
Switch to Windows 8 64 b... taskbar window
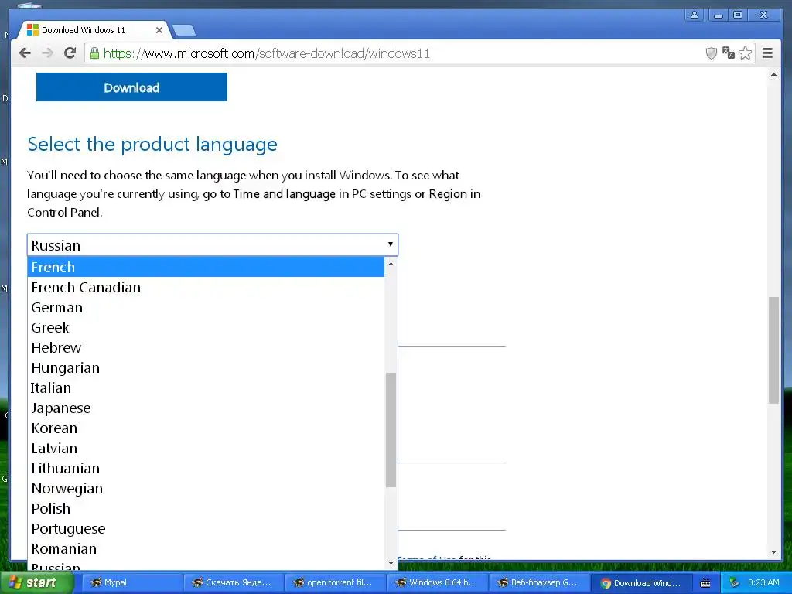point(437,582)
